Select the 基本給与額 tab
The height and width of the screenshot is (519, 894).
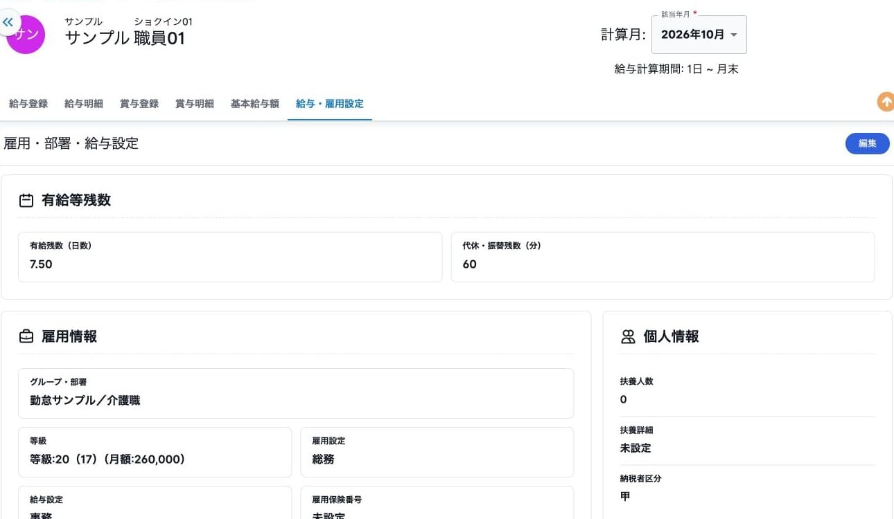pos(255,104)
